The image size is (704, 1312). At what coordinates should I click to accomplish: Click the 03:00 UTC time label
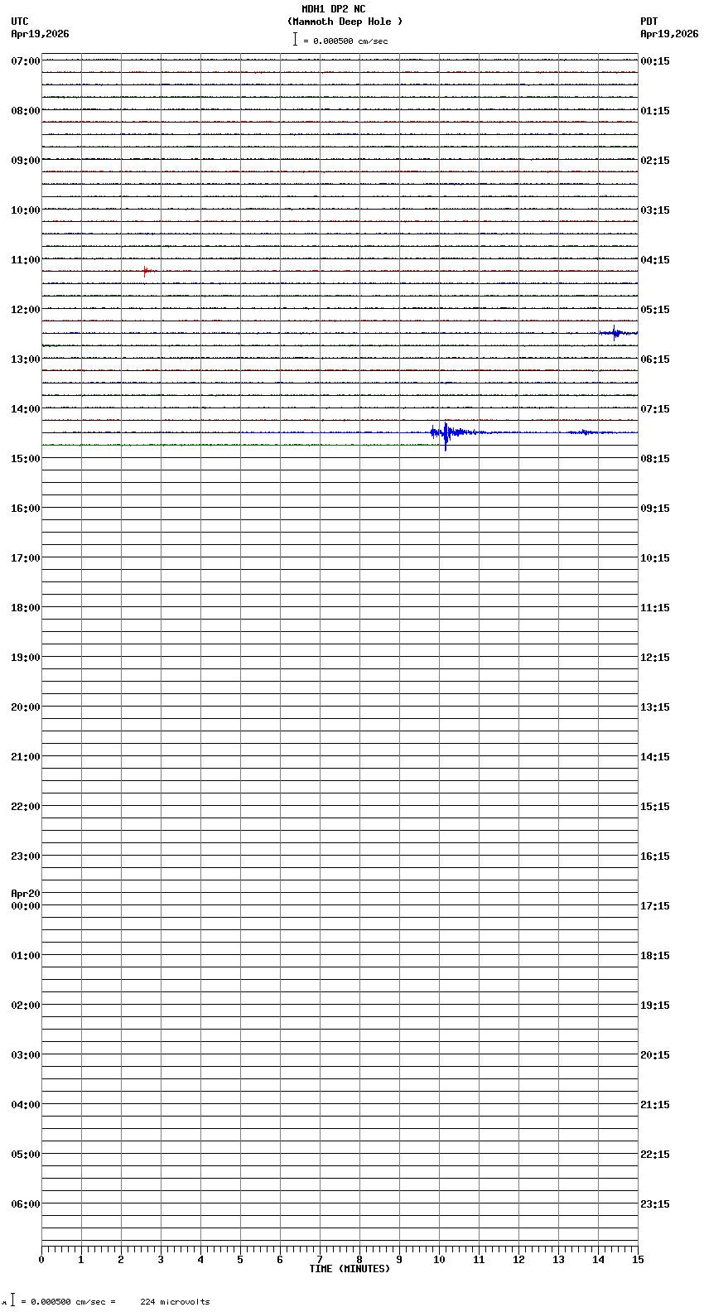(26, 1055)
